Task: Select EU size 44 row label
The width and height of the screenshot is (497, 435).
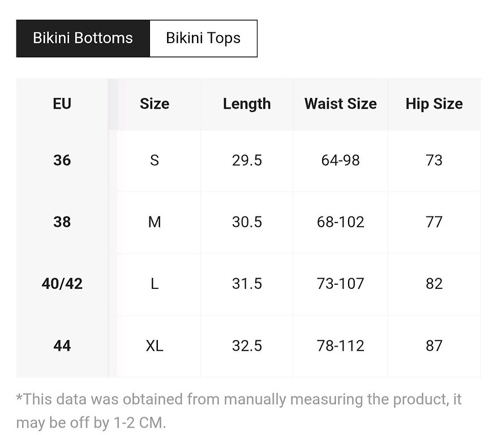Action: [62, 346]
